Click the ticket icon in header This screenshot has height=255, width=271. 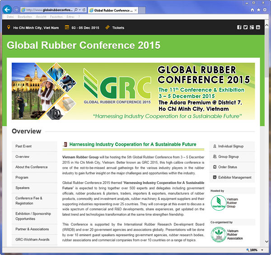coord(107,27)
